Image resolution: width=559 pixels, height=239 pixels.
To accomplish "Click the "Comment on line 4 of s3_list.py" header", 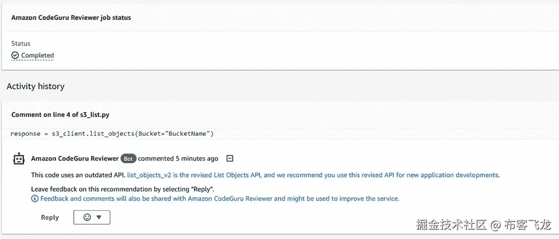I will (x=61, y=115).
